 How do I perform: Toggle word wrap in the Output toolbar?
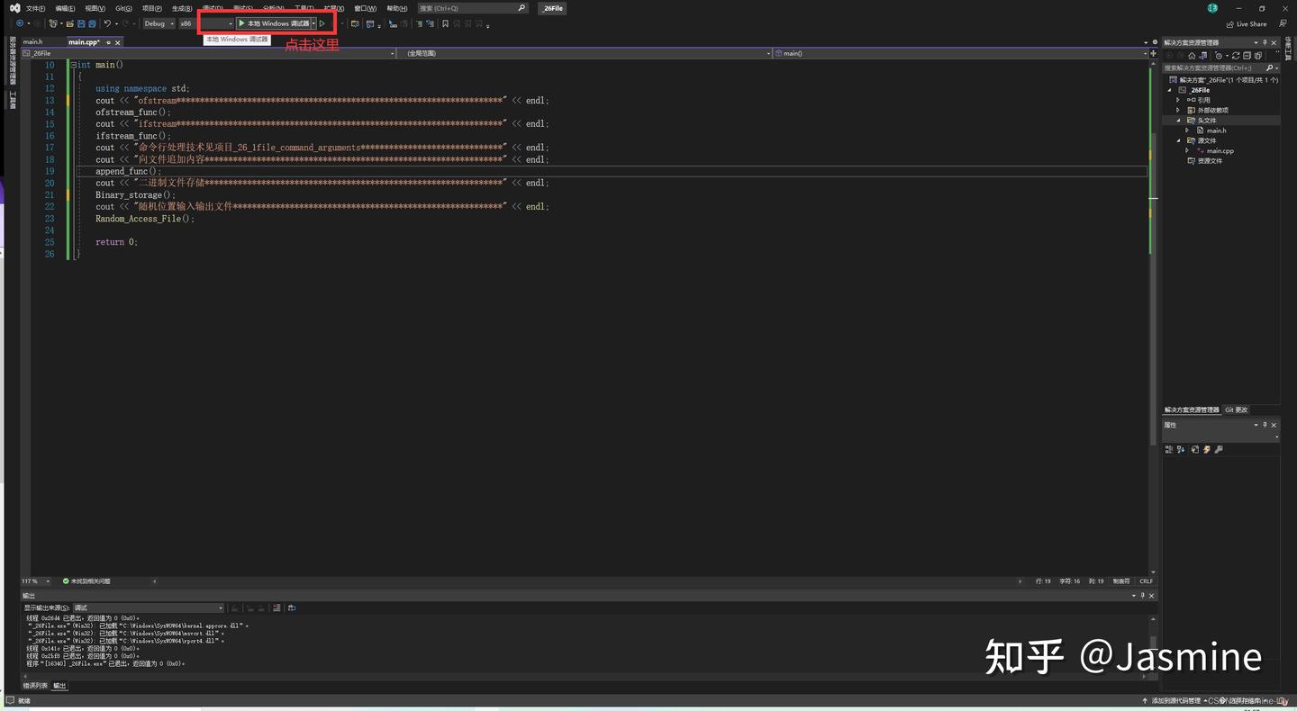pyautogui.click(x=290, y=607)
